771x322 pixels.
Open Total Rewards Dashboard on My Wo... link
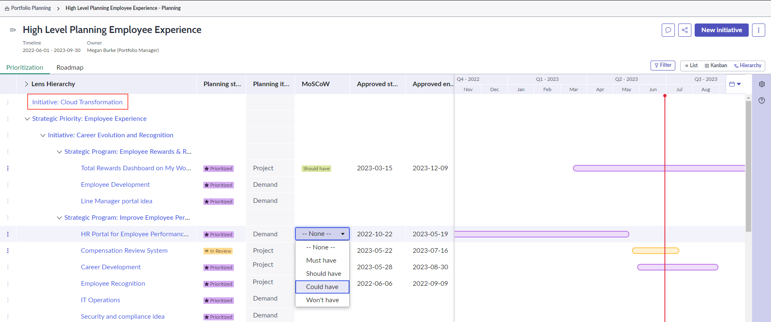click(x=136, y=168)
